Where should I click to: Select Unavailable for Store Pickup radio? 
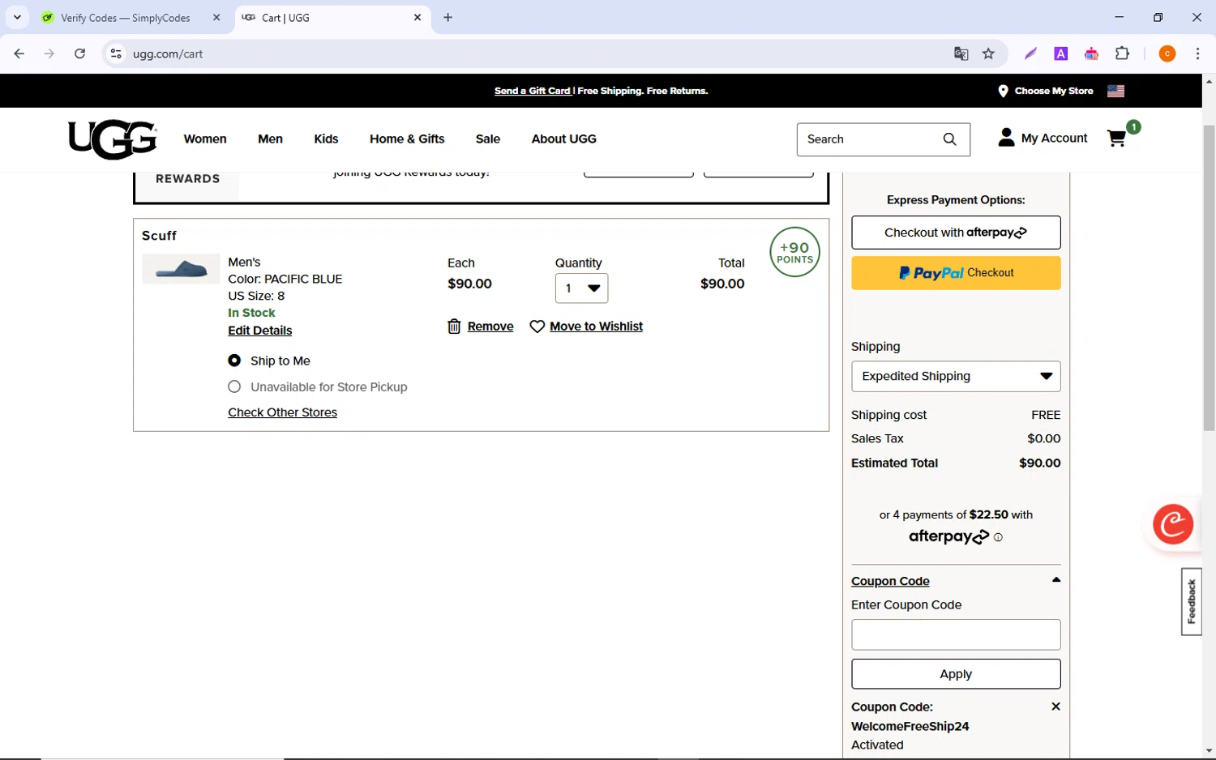pyautogui.click(x=234, y=386)
